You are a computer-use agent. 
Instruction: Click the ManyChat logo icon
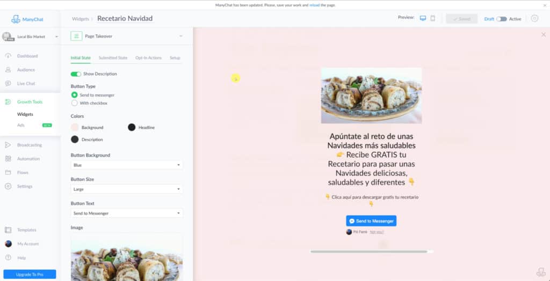point(16,19)
